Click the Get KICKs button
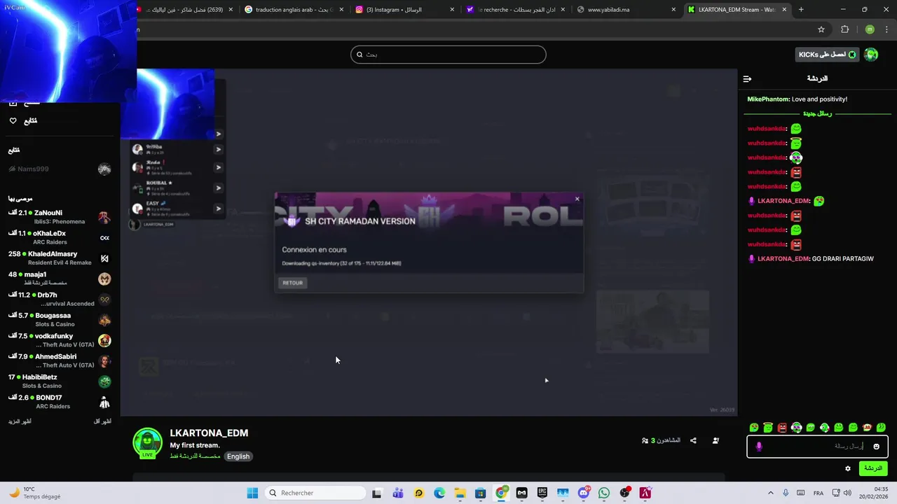This screenshot has height=504, width=897. click(828, 55)
